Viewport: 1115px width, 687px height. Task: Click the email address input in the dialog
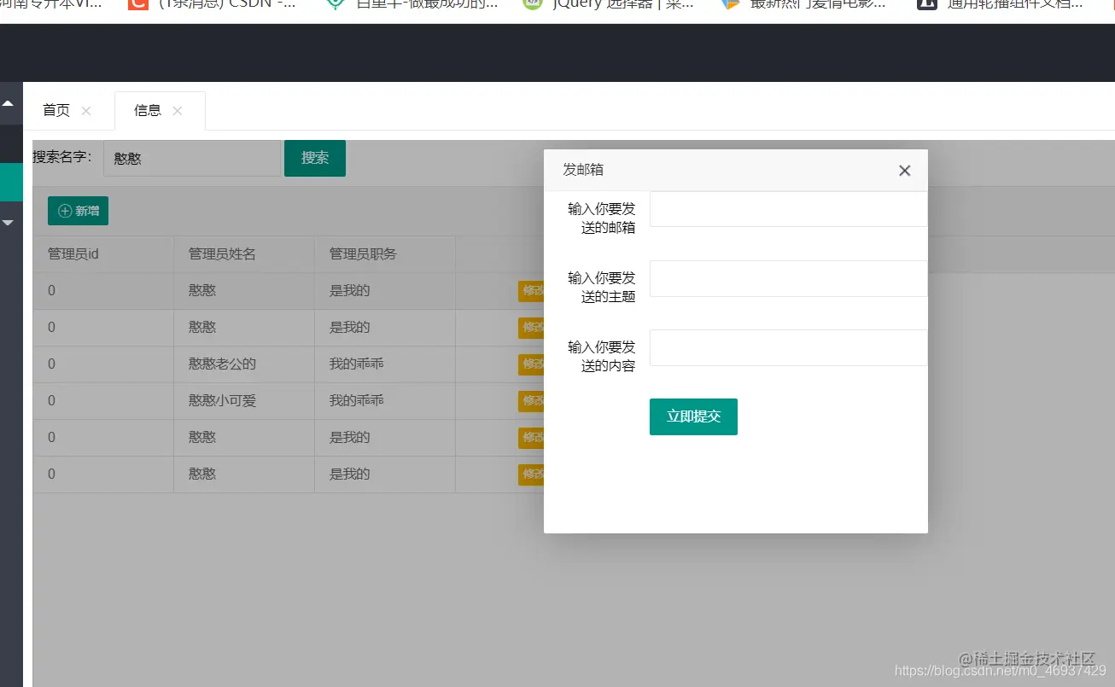tap(787, 209)
